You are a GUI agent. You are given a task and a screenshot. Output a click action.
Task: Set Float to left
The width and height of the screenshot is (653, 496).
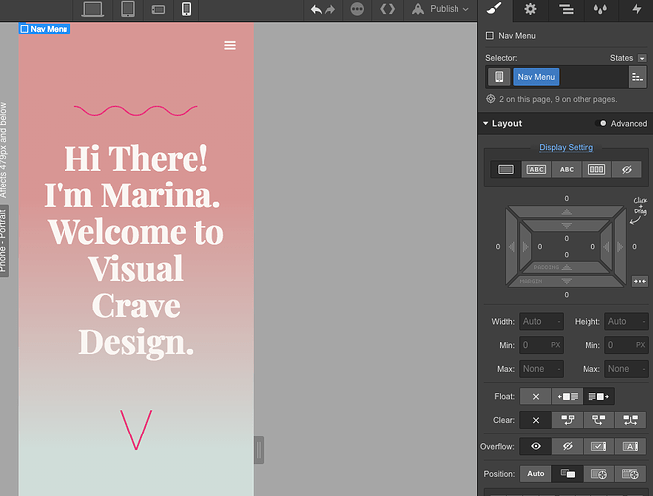568,397
